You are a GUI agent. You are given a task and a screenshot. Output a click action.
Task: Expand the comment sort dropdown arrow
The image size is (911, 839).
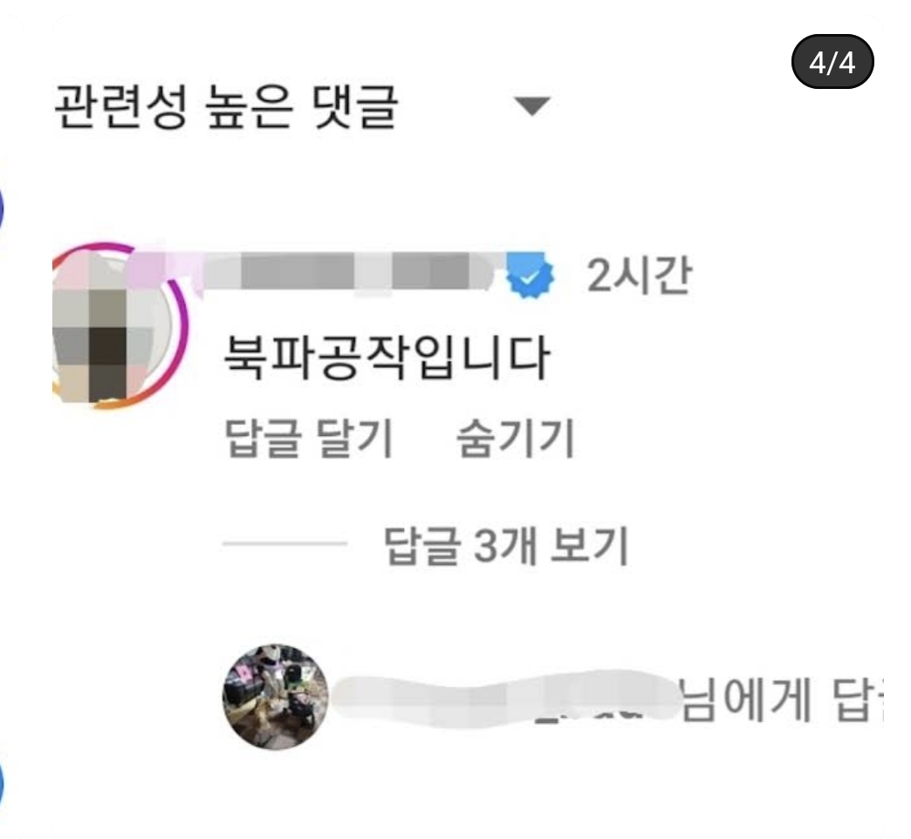pos(533,106)
